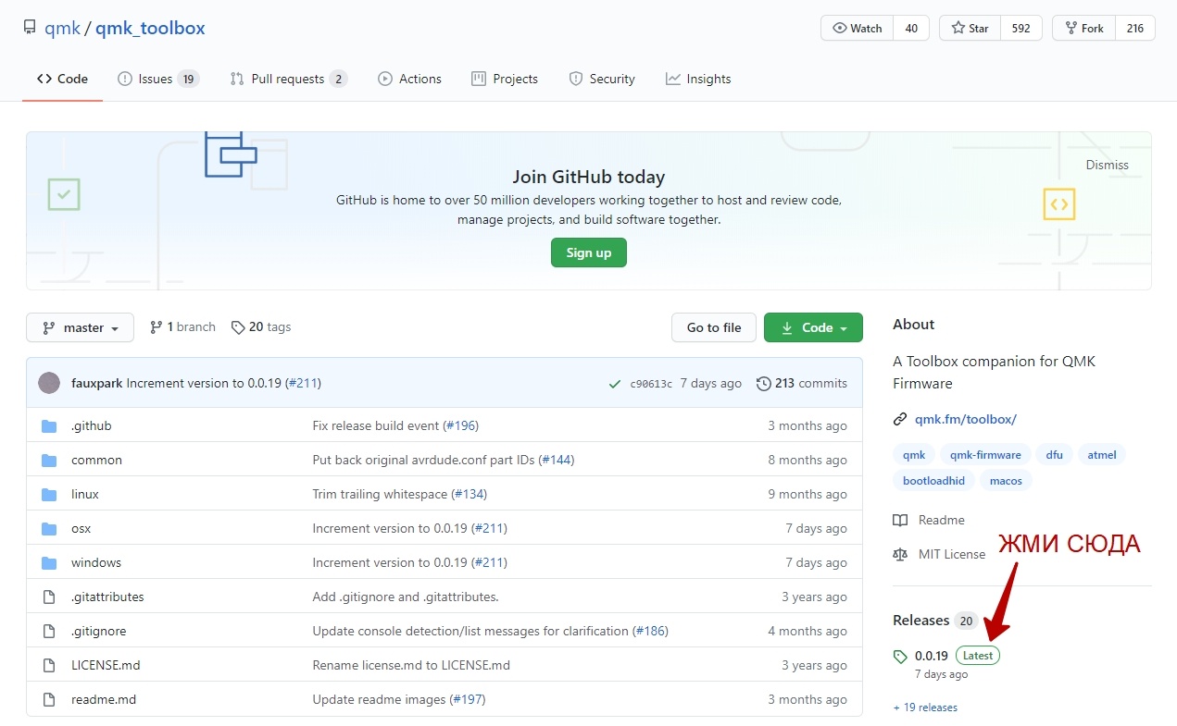Click the Go to file button
Viewport: 1177px width, 726px height.
point(714,327)
